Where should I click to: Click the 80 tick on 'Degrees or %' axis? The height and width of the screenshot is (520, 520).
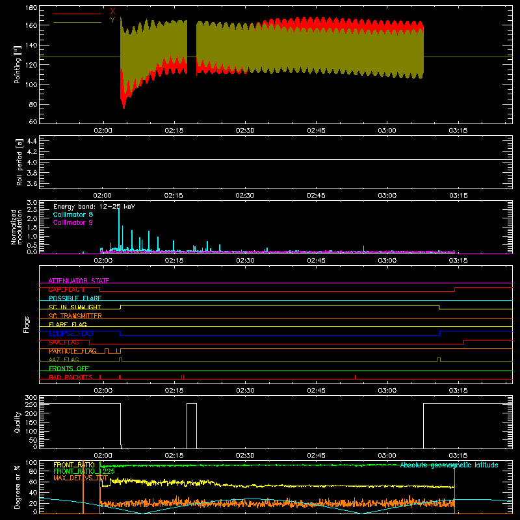pyautogui.click(x=33, y=471)
